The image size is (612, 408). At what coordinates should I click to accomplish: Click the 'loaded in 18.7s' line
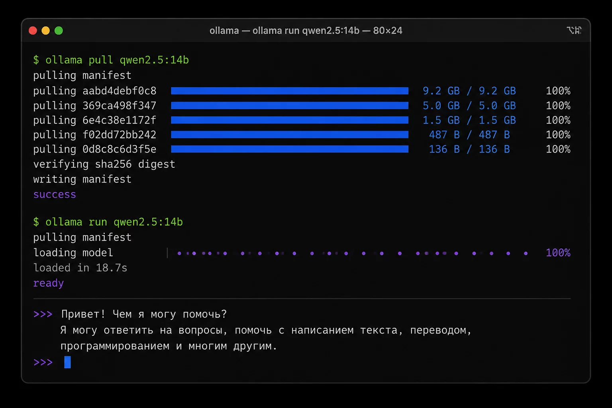pos(80,268)
